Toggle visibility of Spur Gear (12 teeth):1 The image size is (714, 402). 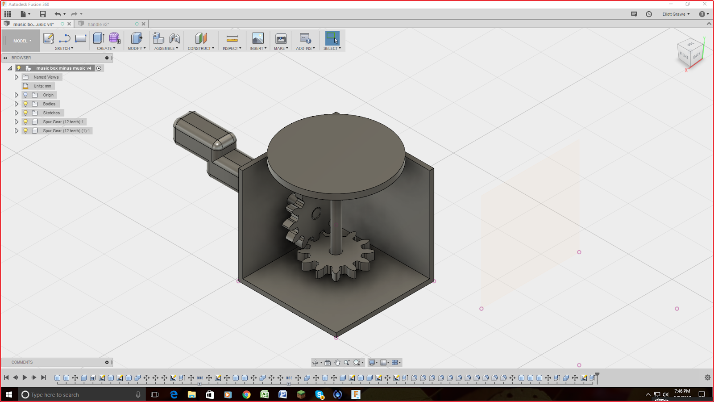(25, 122)
